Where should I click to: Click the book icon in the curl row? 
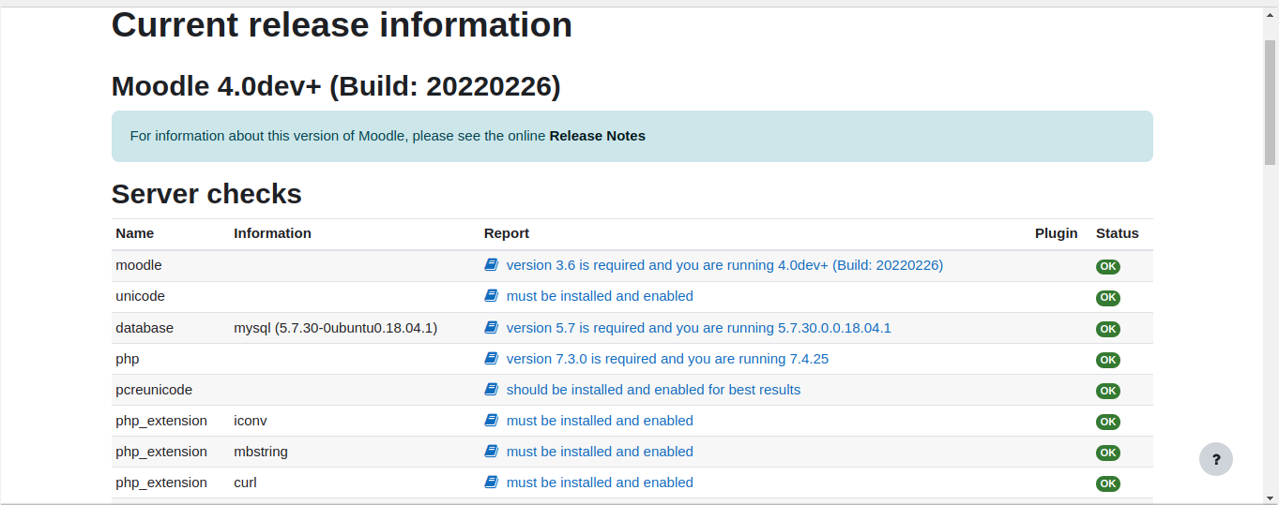491,483
